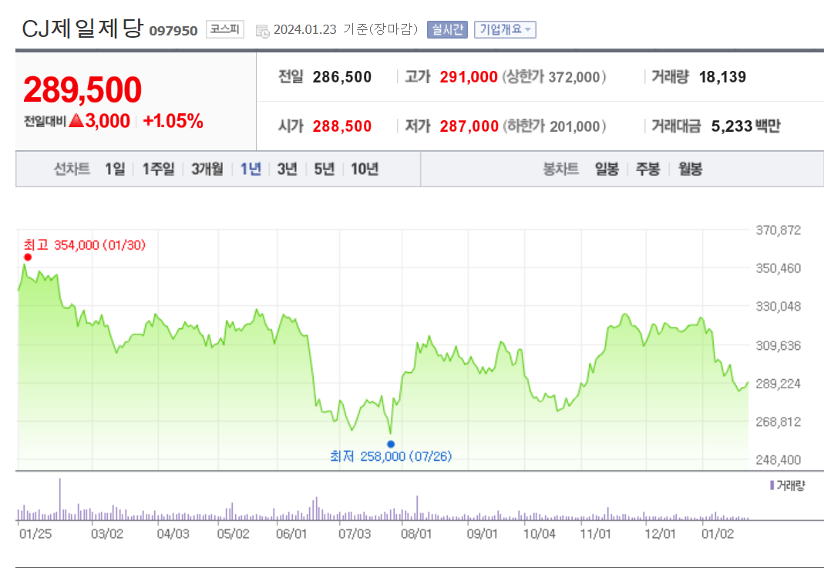
Task: Click the 거래대금 value 5,233 백만
Action: click(745, 126)
